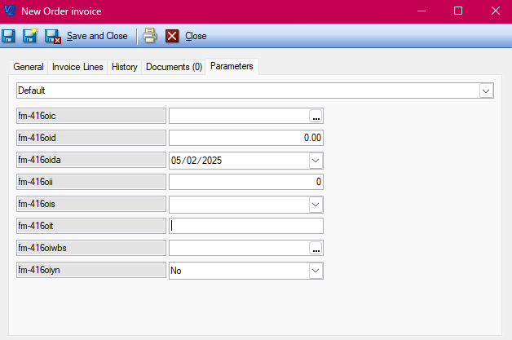Open the fm-416oida date picker dropdown
This screenshot has height=340, width=512.
(316, 160)
